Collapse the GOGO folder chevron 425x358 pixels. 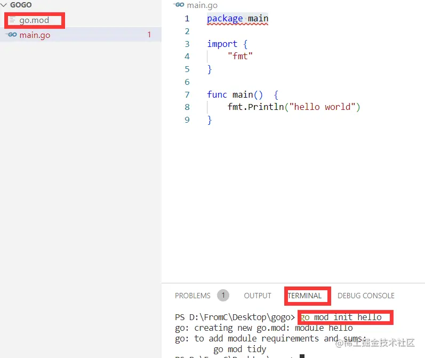4,5
